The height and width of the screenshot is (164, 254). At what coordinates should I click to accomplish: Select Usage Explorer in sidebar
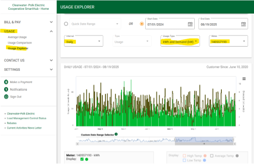18,48
